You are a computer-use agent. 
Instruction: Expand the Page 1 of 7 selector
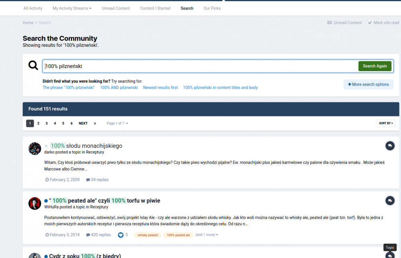point(117,124)
